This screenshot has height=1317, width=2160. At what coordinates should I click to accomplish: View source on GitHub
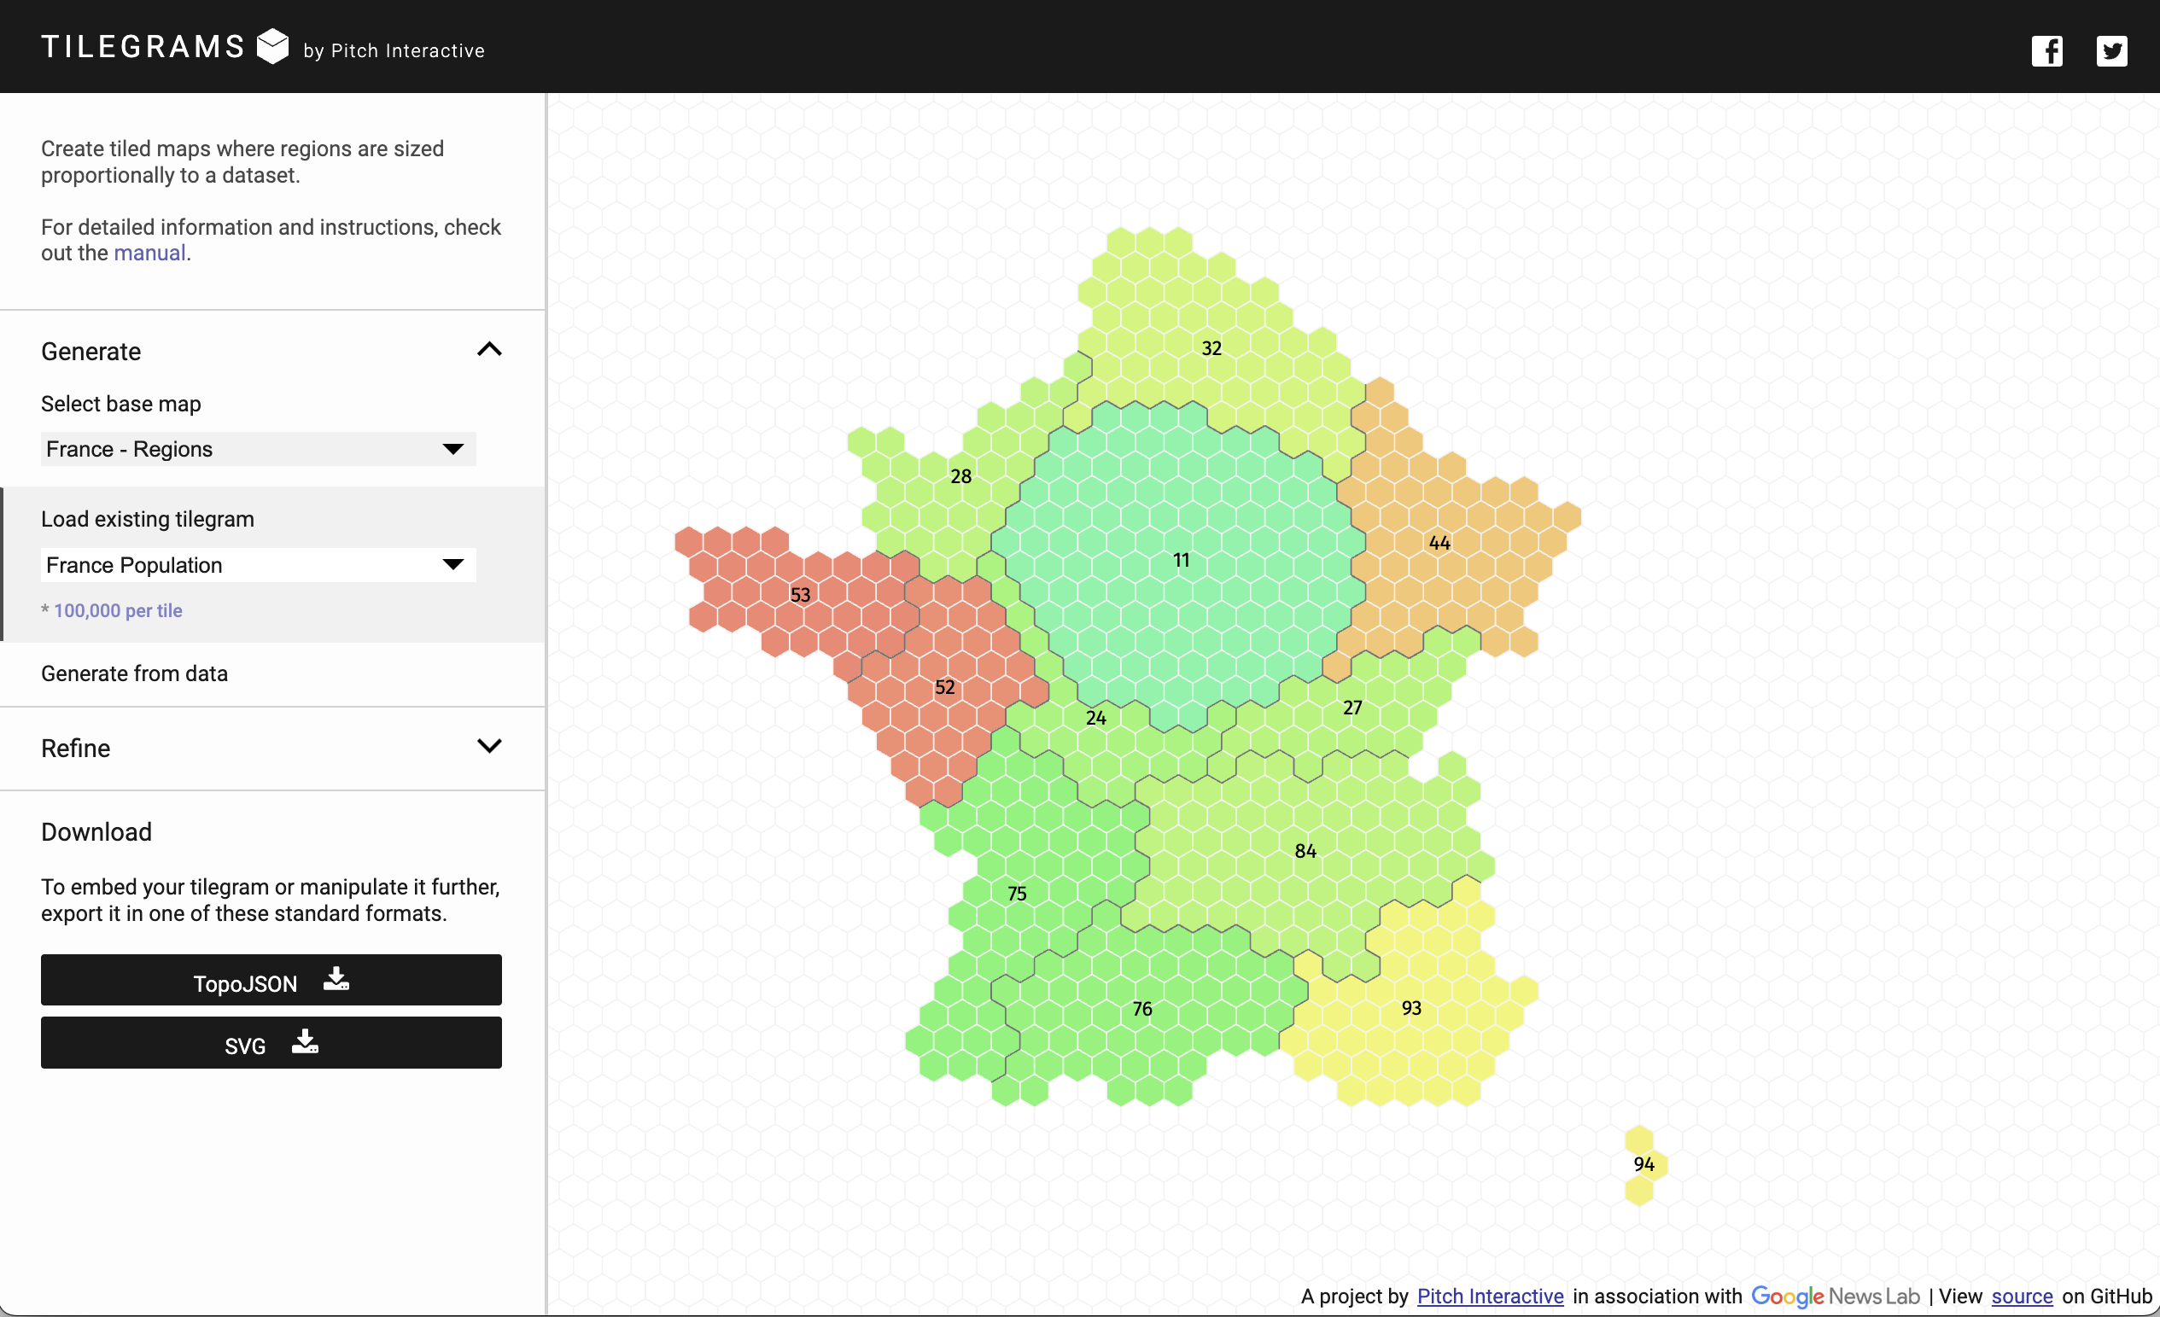pos(2022,1297)
